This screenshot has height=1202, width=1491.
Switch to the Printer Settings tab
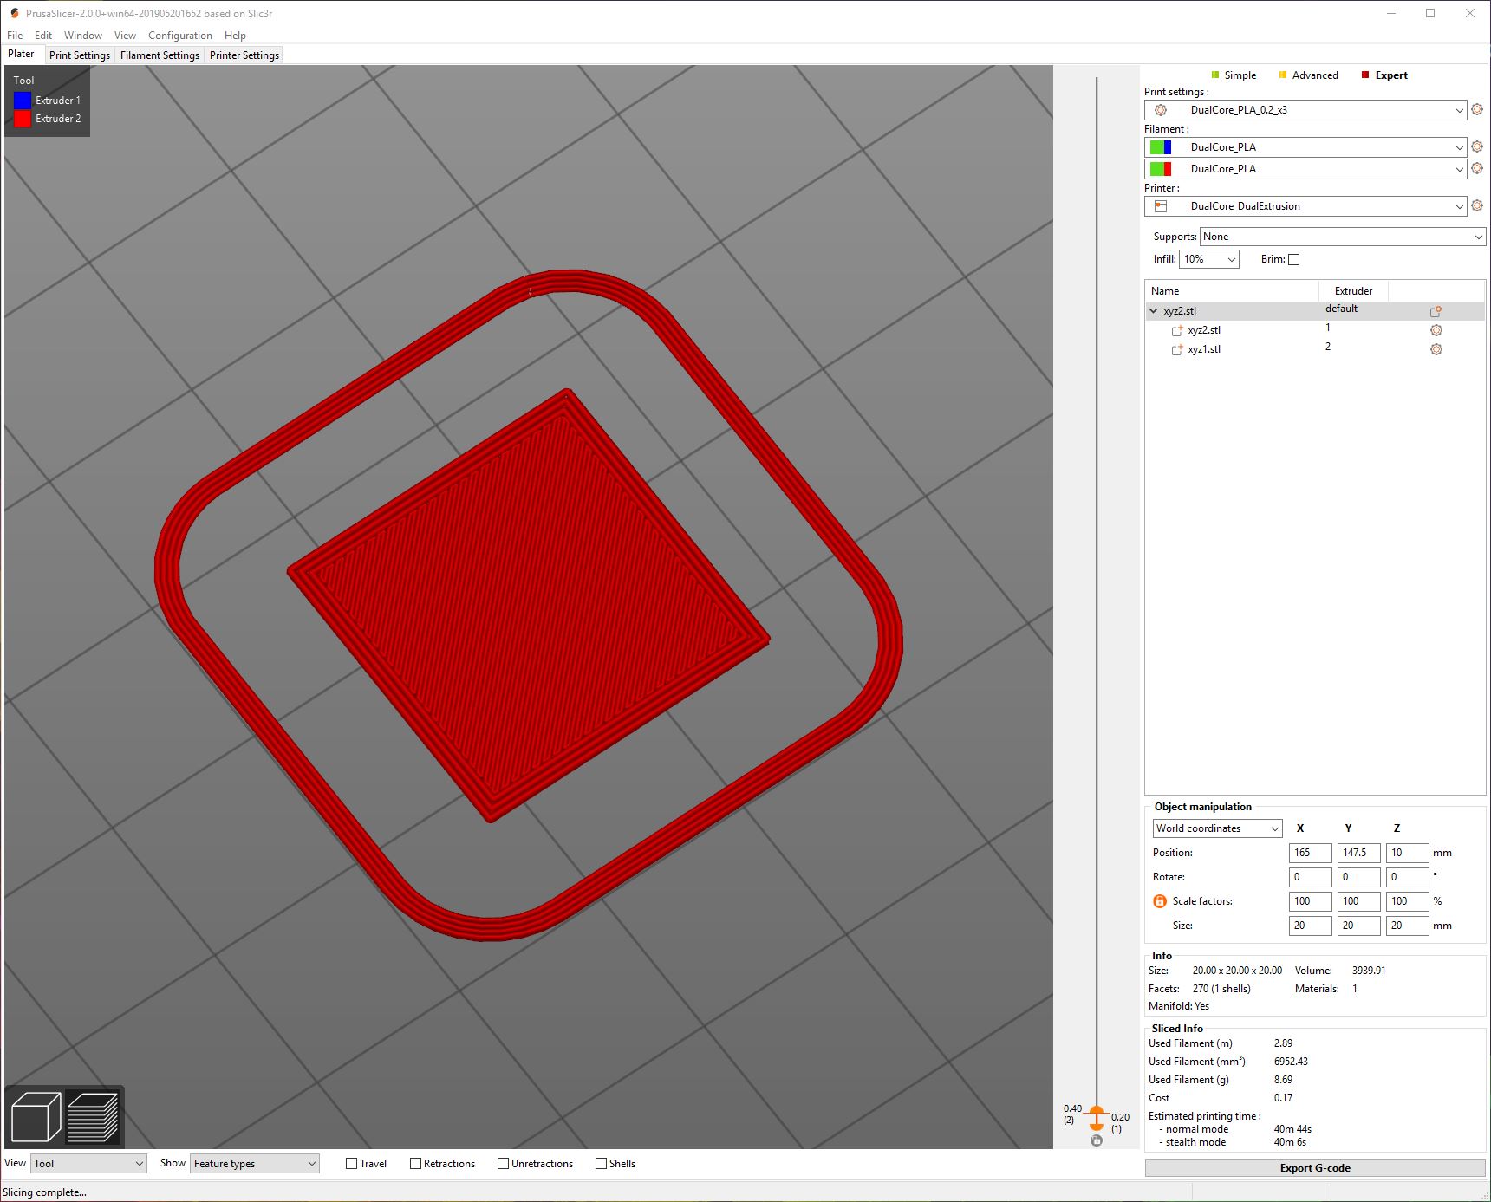click(x=244, y=55)
